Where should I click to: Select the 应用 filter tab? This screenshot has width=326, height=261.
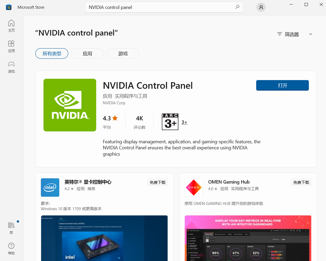point(87,53)
